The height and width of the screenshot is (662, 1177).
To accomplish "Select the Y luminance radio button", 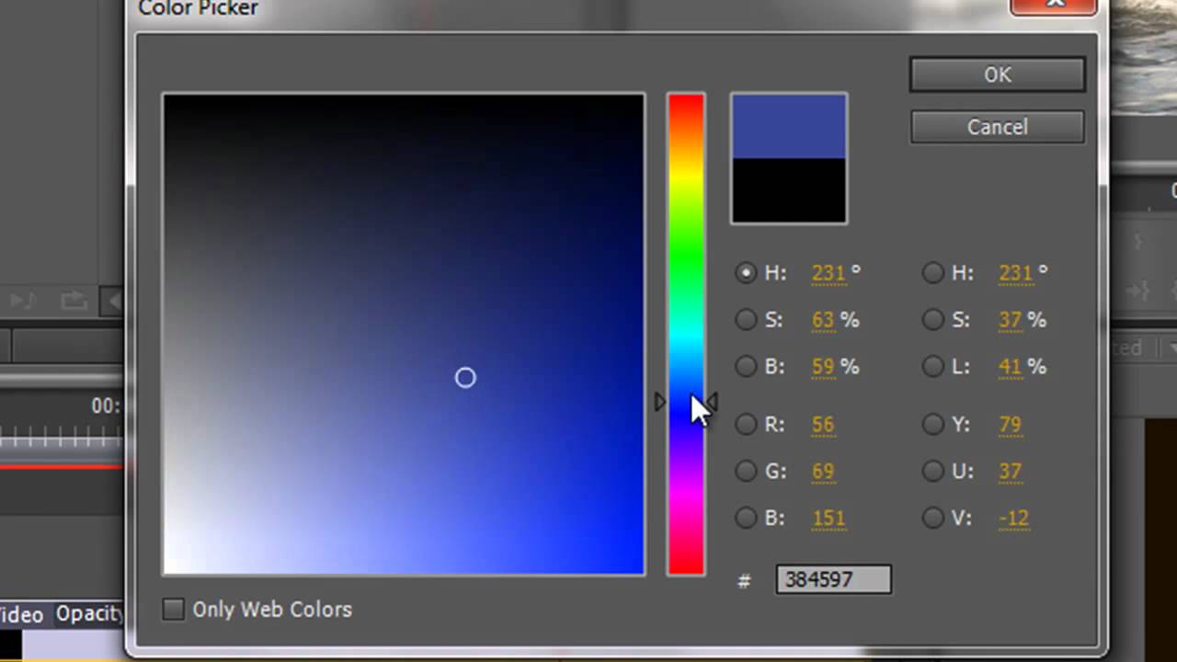I will point(933,424).
